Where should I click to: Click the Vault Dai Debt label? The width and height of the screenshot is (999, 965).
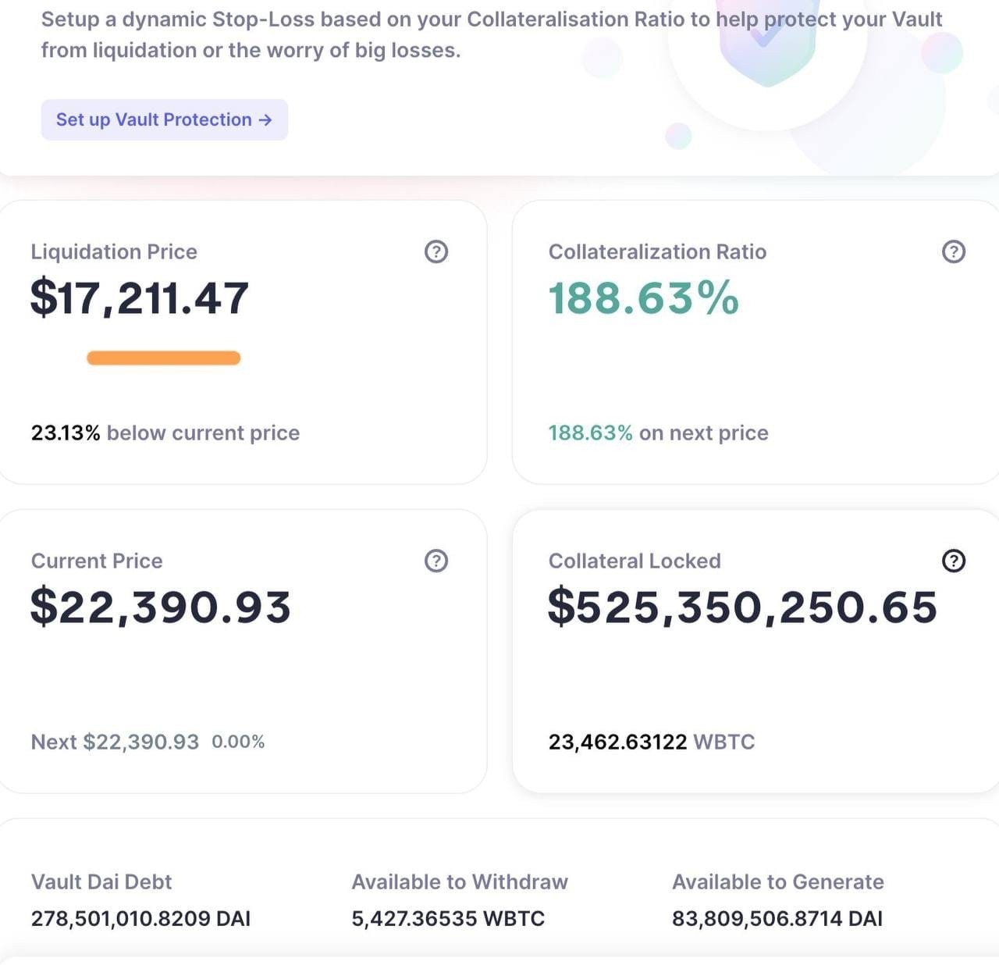(x=101, y=881)
